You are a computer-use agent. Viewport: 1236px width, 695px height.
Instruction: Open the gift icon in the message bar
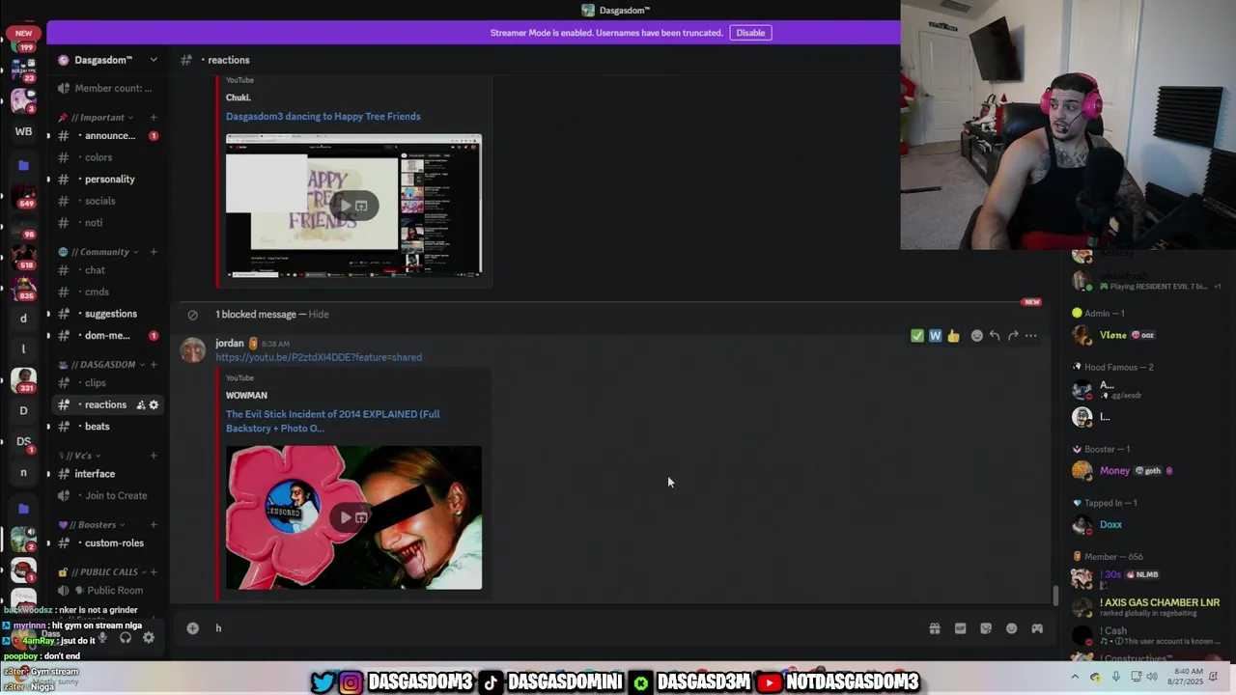[935, 628]
